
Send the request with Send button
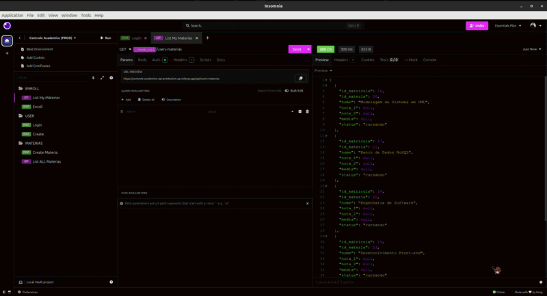pos(297,49)
